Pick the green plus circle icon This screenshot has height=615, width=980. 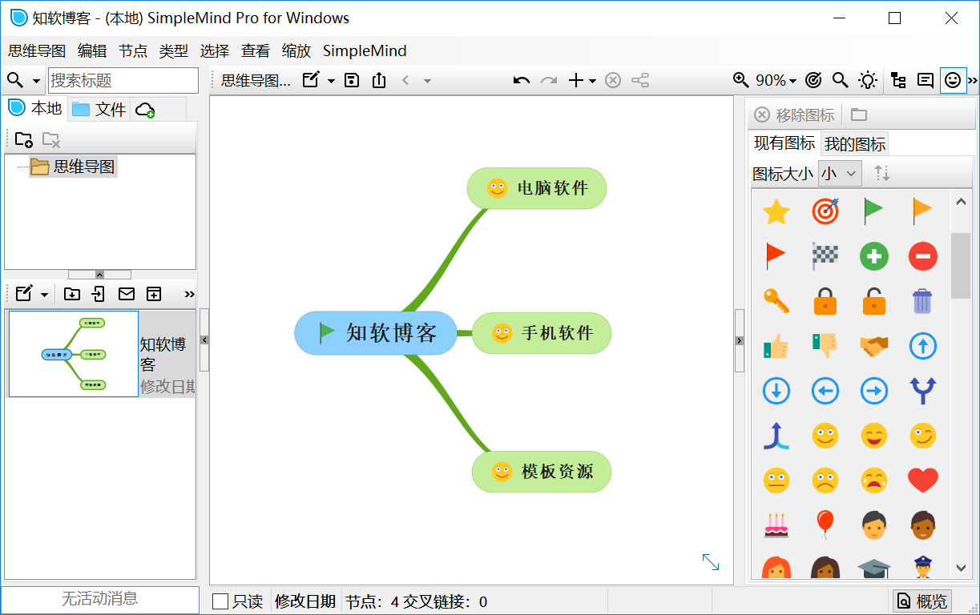click(874, 256)
